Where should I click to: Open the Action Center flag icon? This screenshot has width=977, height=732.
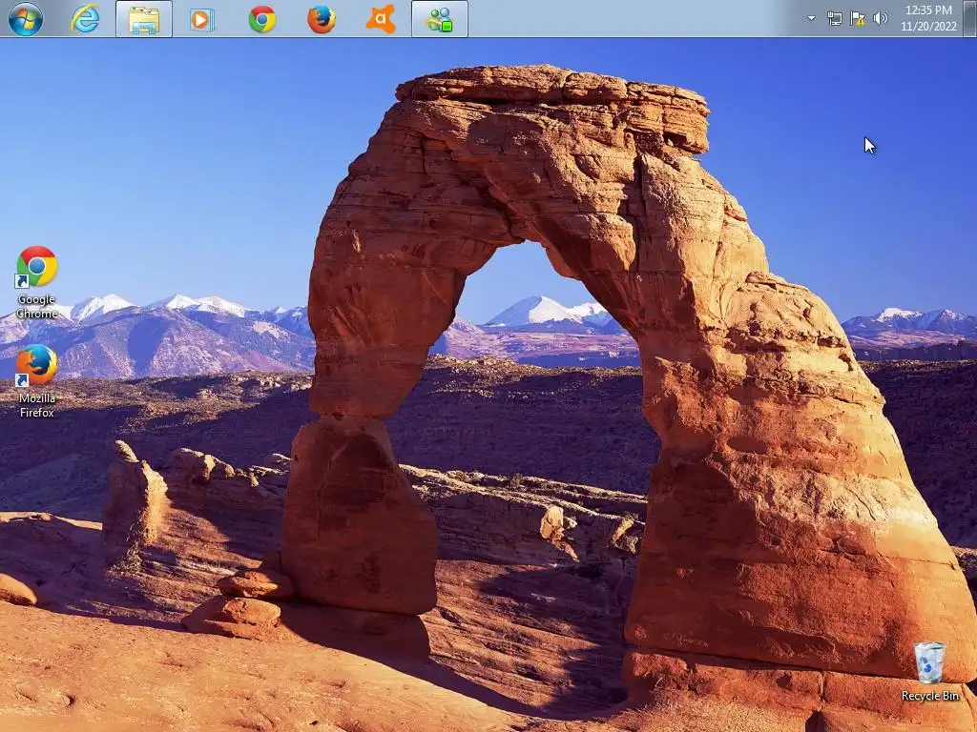(x=858, y=19)
